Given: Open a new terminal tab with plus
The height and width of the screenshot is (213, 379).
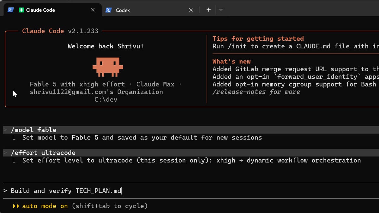Looking at the screenshot, I should pyautogui.click(x=208, y=10).
